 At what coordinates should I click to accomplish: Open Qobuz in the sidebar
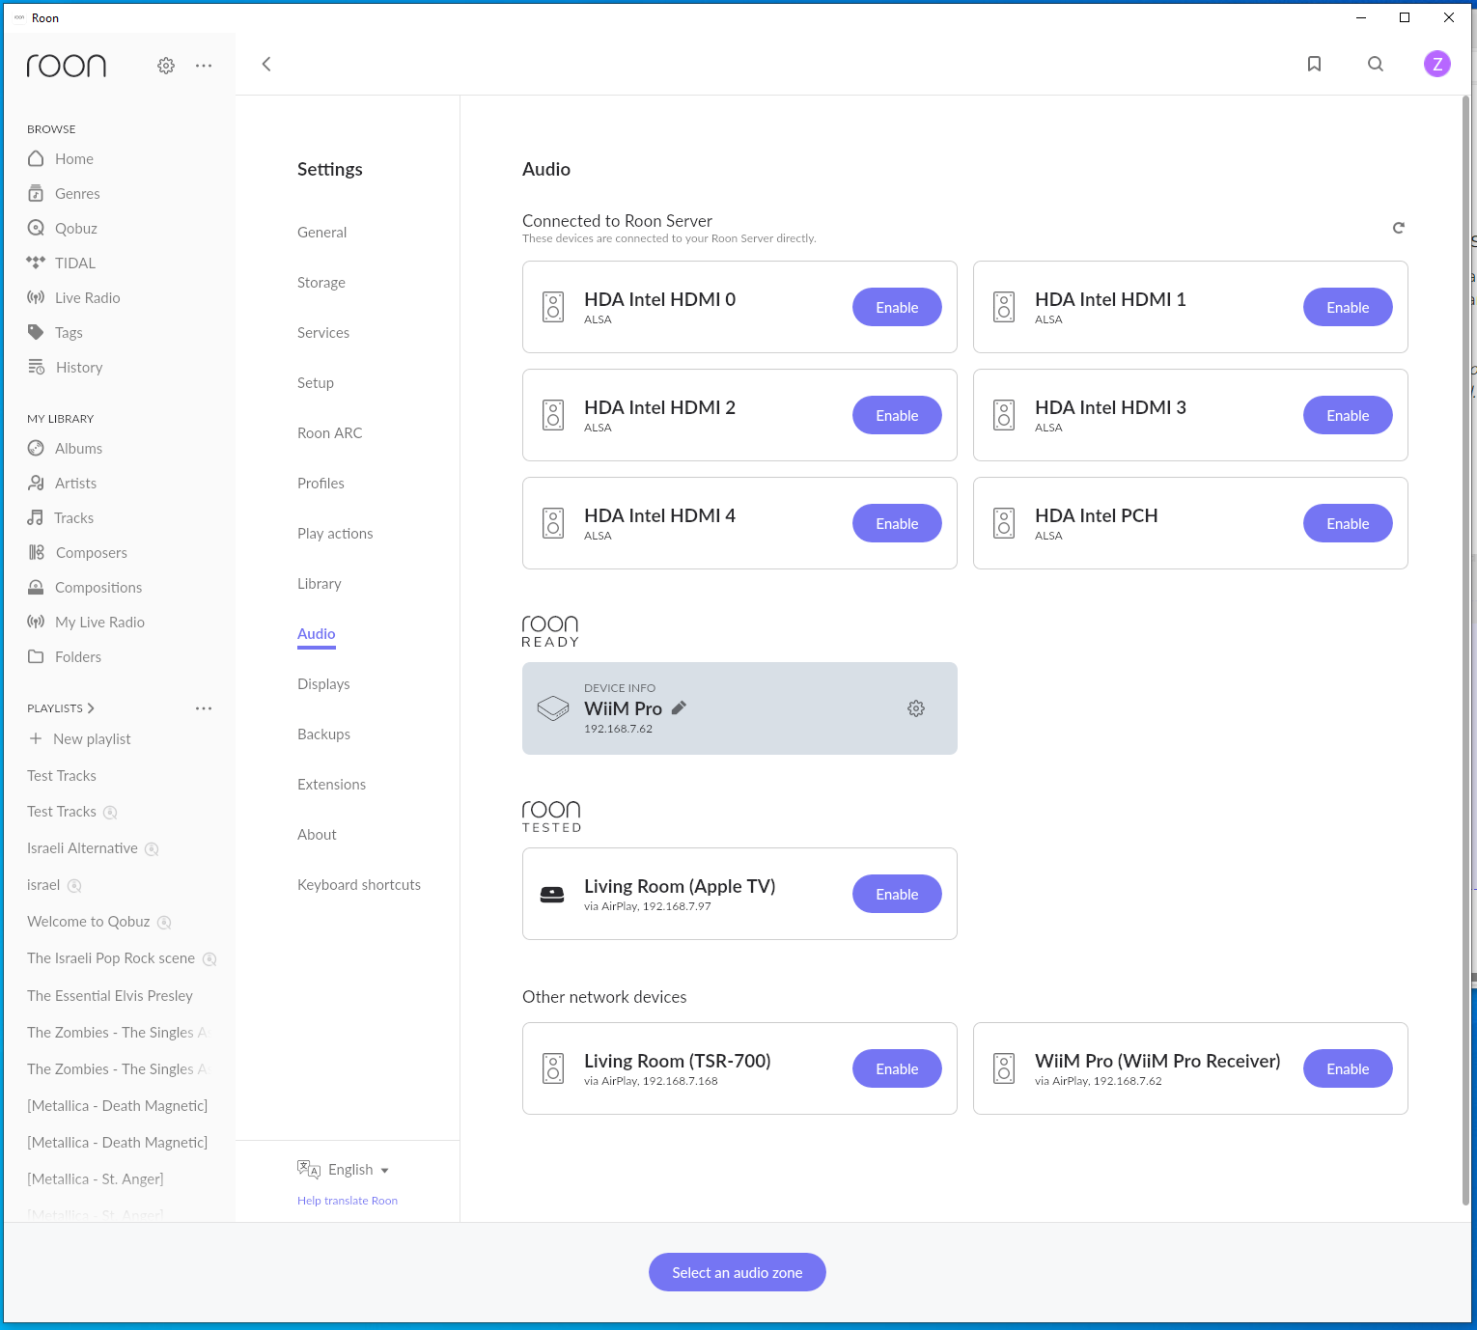click(x=63, y=228)
